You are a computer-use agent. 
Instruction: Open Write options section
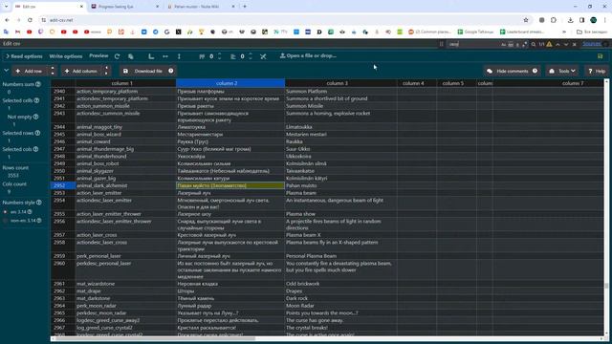[x=66, y=56]
